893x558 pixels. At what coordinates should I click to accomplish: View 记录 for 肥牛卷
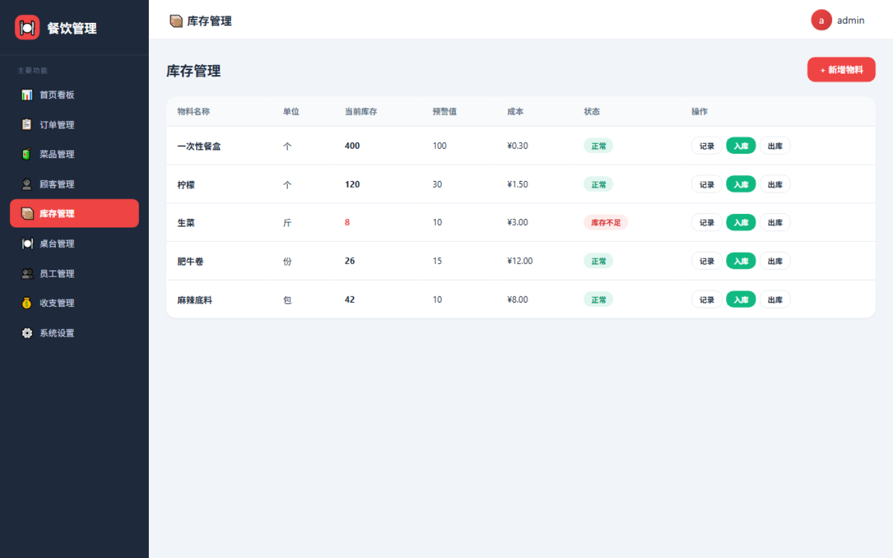point(706,262)
